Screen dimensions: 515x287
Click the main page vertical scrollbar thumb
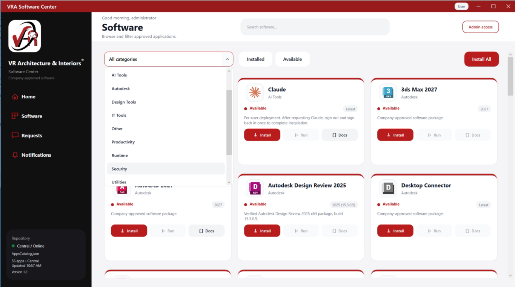click(x=510, y=76)
